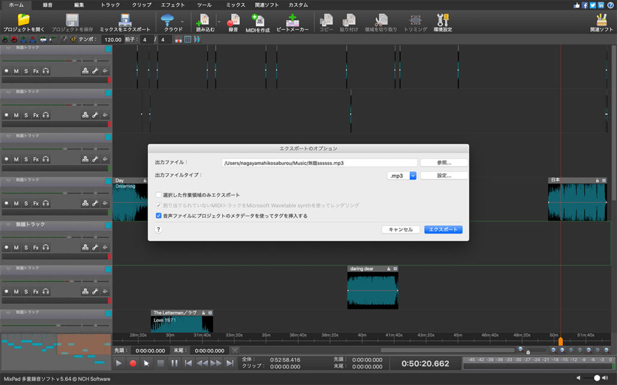
Task: Mute the Day Dreaming track with M
Action: pos(16,203)
